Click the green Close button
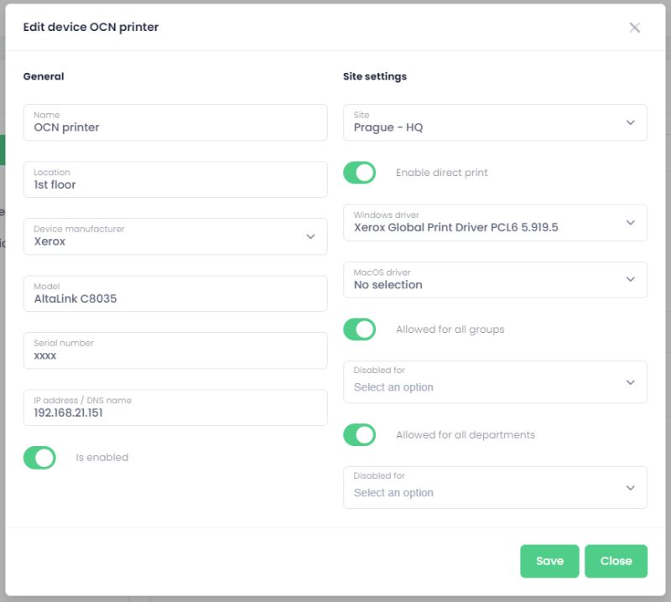 point(616,561)
